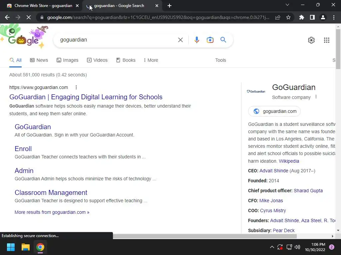Show more results from goguardian.com
The width and height of the screenshot is (341, 255).
point(52,212)
